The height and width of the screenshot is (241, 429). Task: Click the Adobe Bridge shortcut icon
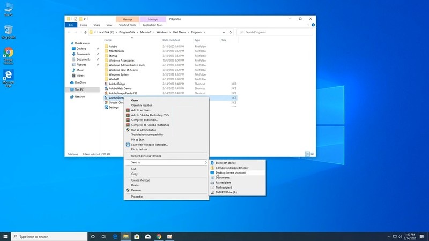click(x=106, y=84)
